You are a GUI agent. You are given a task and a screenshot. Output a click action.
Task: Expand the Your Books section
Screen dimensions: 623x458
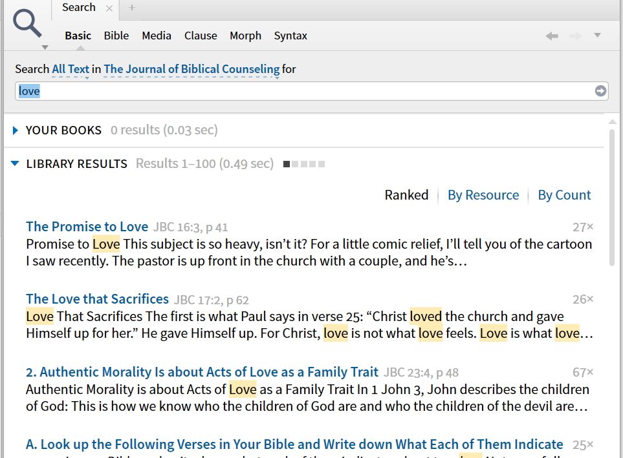tap(16, 130)
